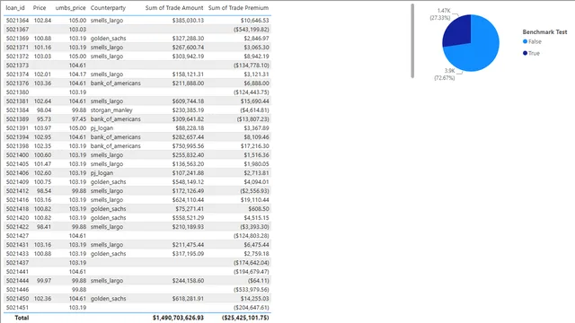The height and width of the screenshot is (323, 575).
Task: Select premium ($124,803.28) in row 5021427
Action: (252, 236)
